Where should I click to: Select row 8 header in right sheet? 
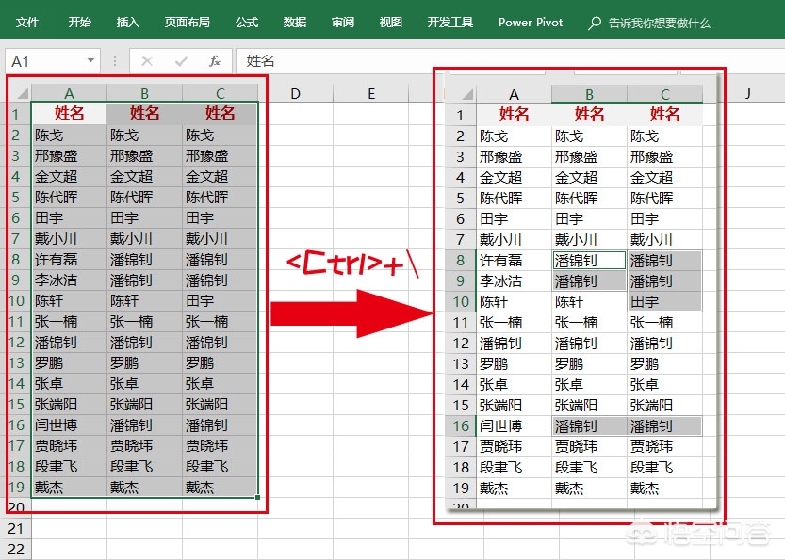[461, 261]
